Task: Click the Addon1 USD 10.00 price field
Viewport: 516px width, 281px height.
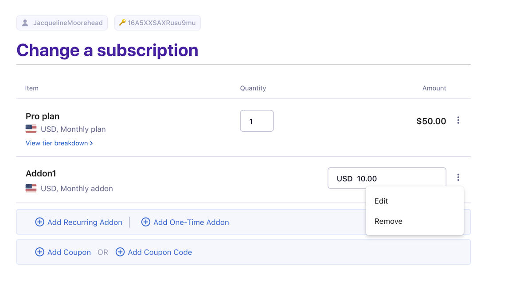Action: (x=387, y=178)
